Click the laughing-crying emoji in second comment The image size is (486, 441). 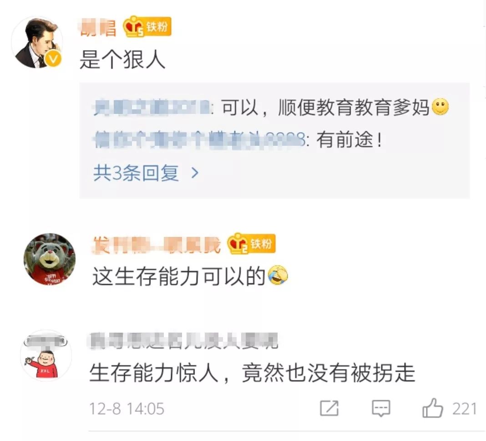(x=278, y=276)
